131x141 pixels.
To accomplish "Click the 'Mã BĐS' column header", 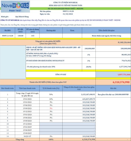I will 8,30.
